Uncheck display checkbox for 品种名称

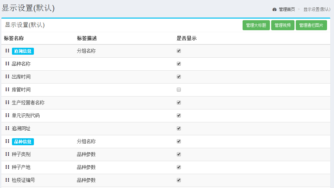pyautogui.click(x=179, y=64)
